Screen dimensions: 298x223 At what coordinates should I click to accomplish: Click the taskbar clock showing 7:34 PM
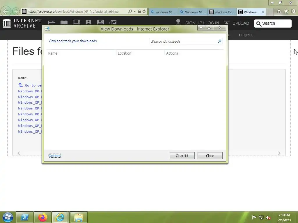(284, 217)
